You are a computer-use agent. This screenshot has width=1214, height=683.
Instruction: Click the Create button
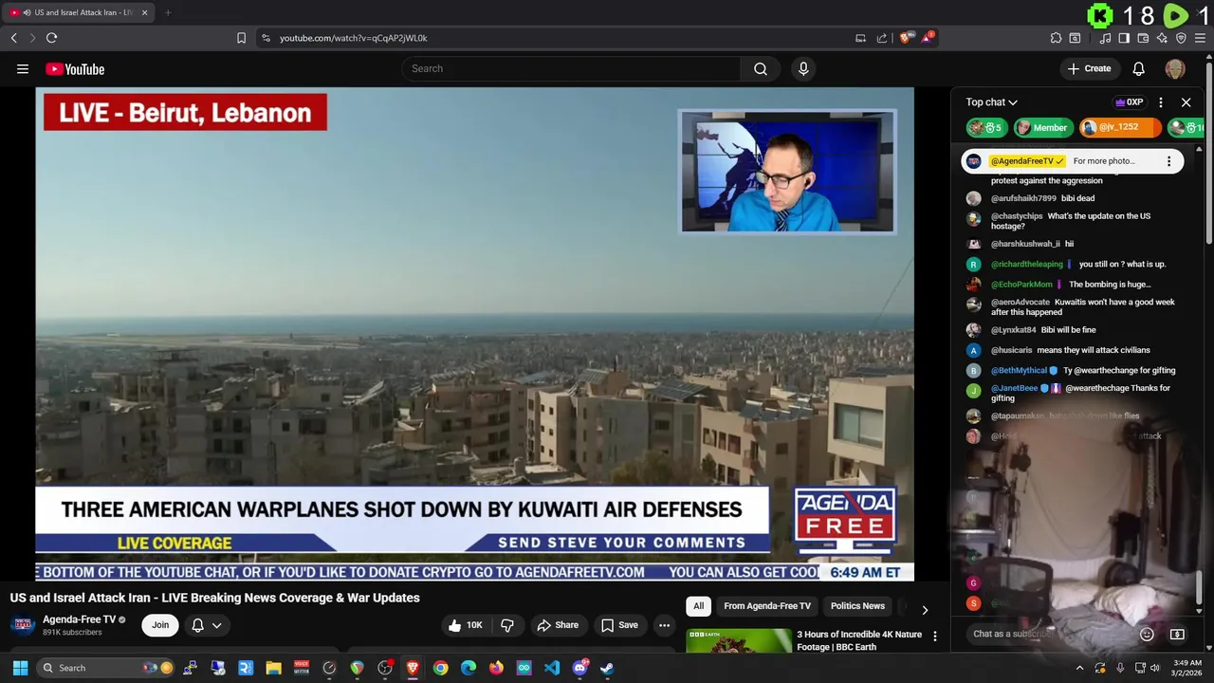[1089, 68]
